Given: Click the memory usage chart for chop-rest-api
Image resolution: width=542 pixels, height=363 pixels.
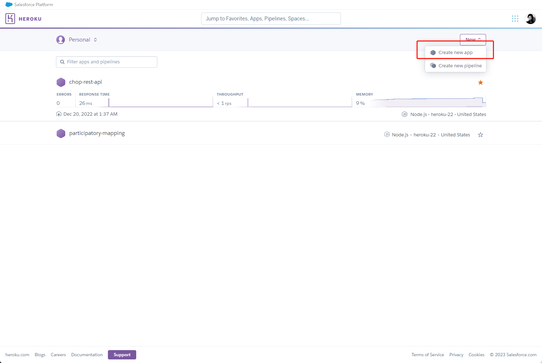Looking at the screenshot, I should [x=428, y=102].
